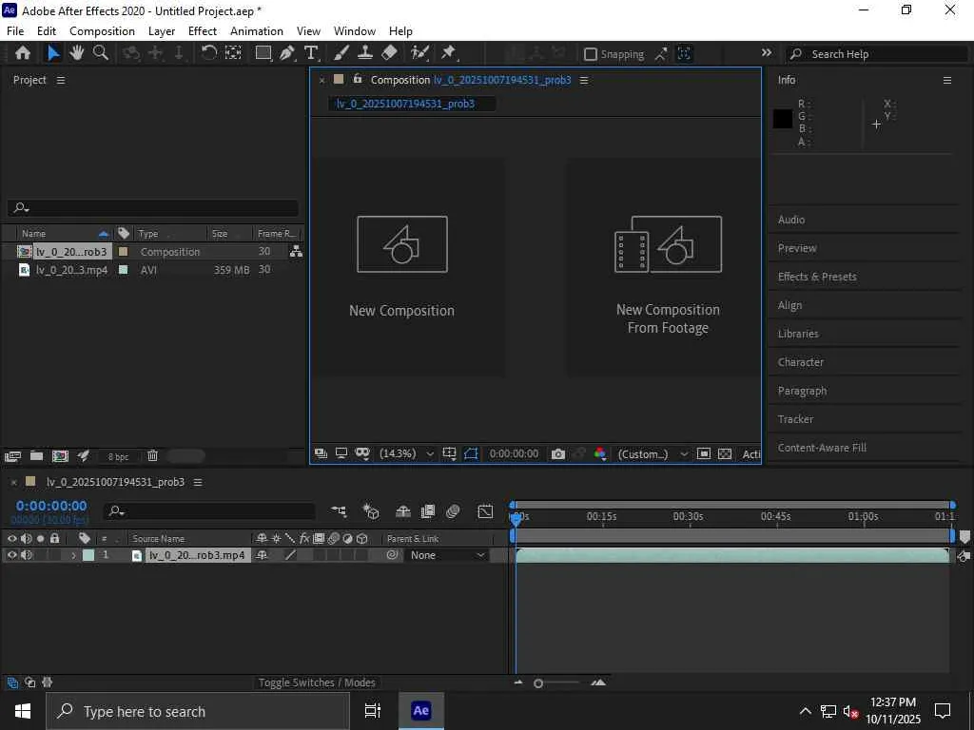Open the timeline panel menu
The width and height of the screenshot is (974, 730).
[198, 482]
